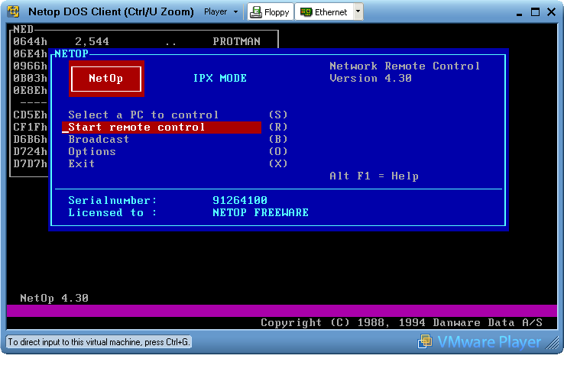This screenshot has height=391, width=564.
Task: Click the 'Alt F1 = Help' text
Action: (x=374, y=176)
